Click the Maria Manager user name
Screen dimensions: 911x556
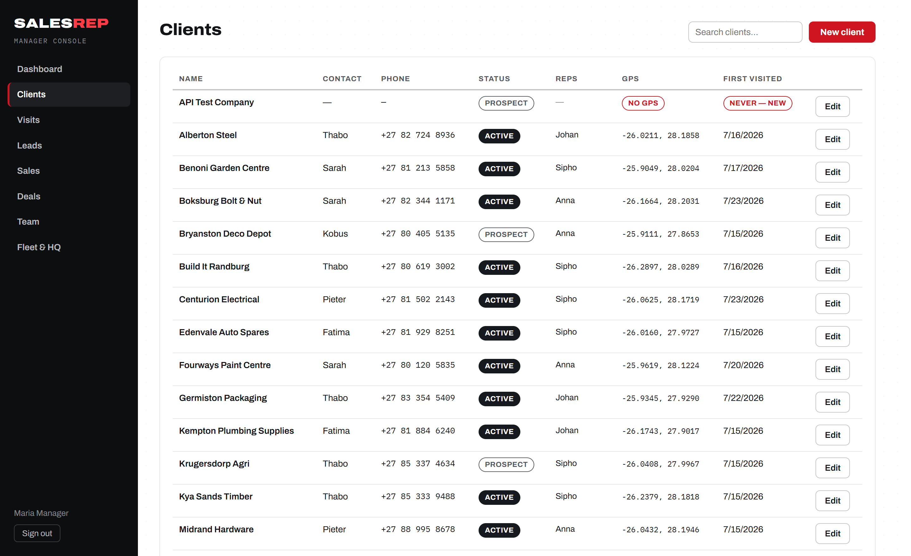pos(41,513)
